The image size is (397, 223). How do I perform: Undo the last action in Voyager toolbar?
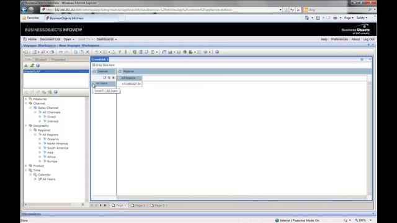click(x=61, y=52)
